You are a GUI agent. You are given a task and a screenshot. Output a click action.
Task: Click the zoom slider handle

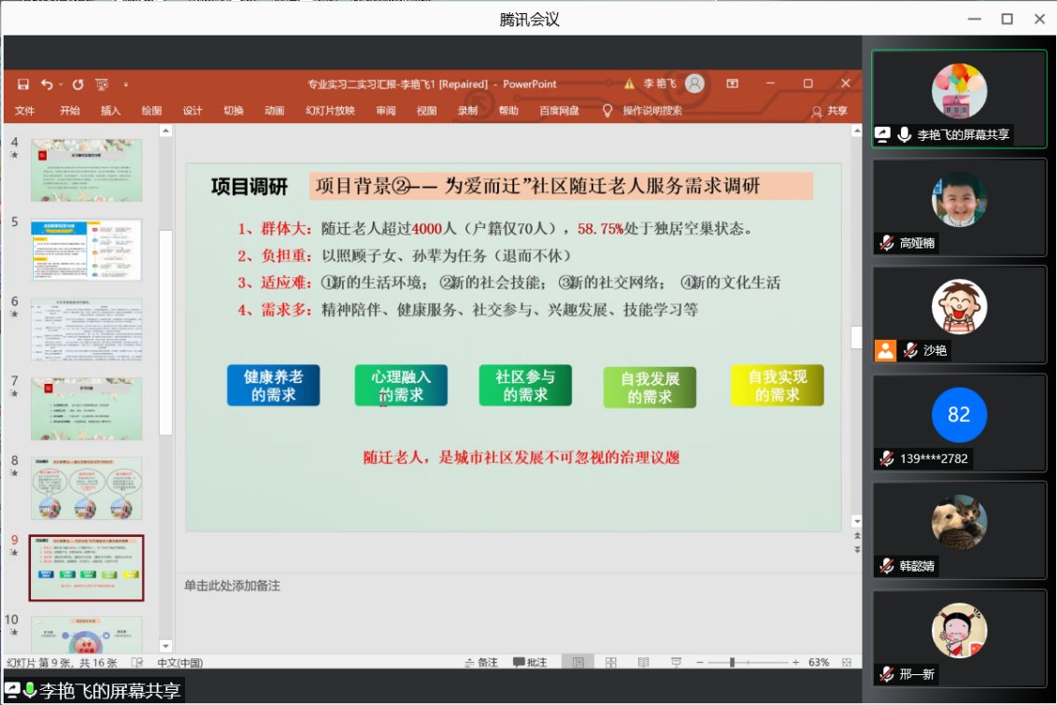coord(732,663)
